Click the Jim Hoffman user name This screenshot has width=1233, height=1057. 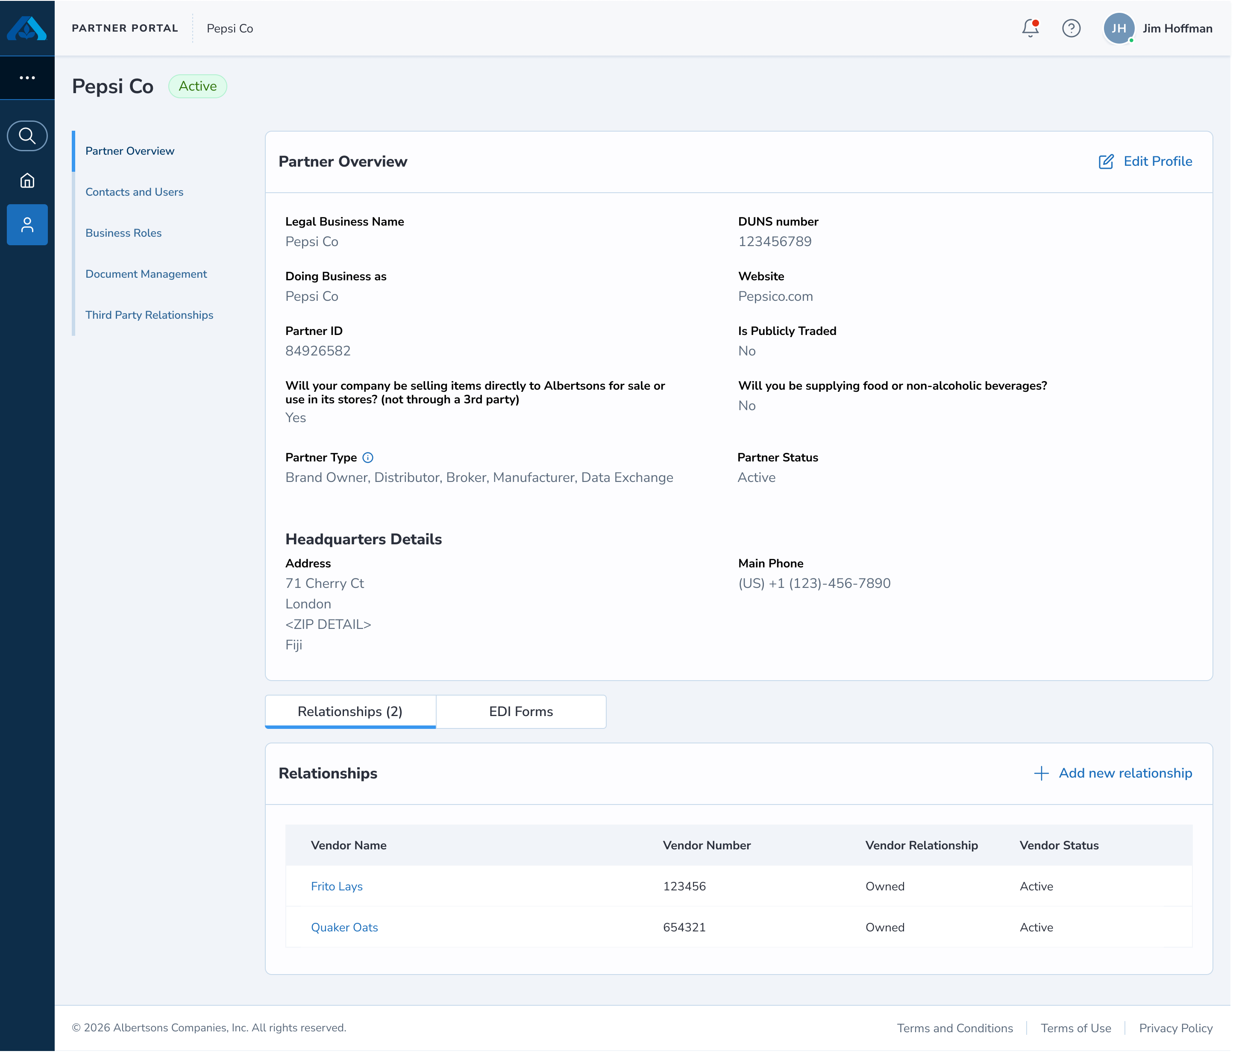(x=1178, y=29)
